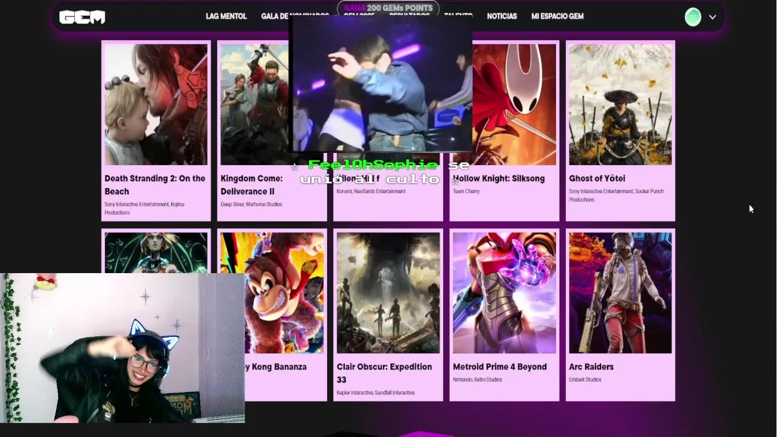Open MI ESPACIO GEM menu item
The width and height of the screenshot is (777, 437).
(557, 16)
